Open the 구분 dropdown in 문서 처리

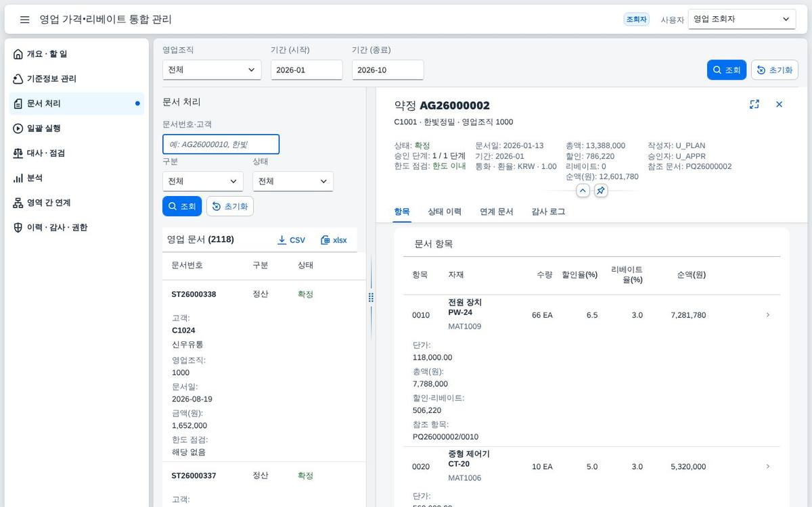pyautogui.click(x=203, y=181)
